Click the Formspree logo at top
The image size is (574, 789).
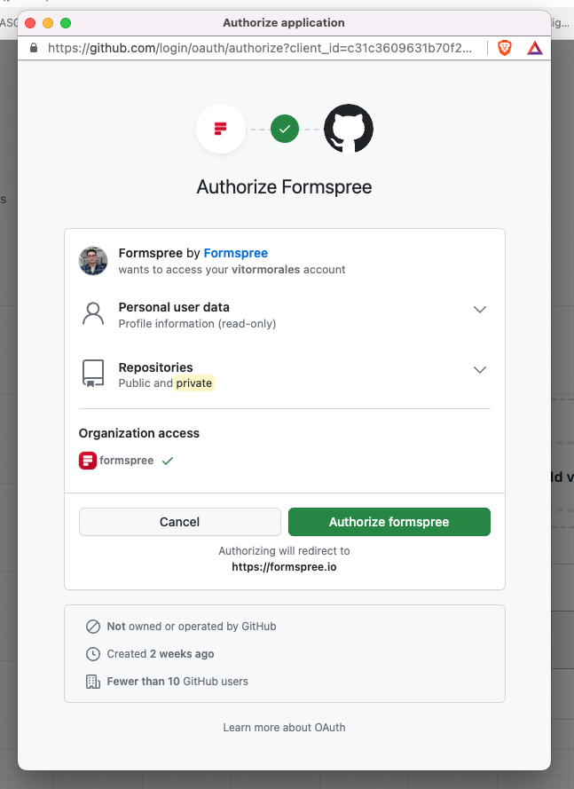pos(221,129)
